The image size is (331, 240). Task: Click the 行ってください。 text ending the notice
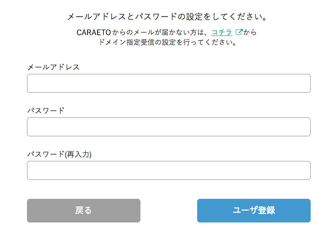point(210,42)
